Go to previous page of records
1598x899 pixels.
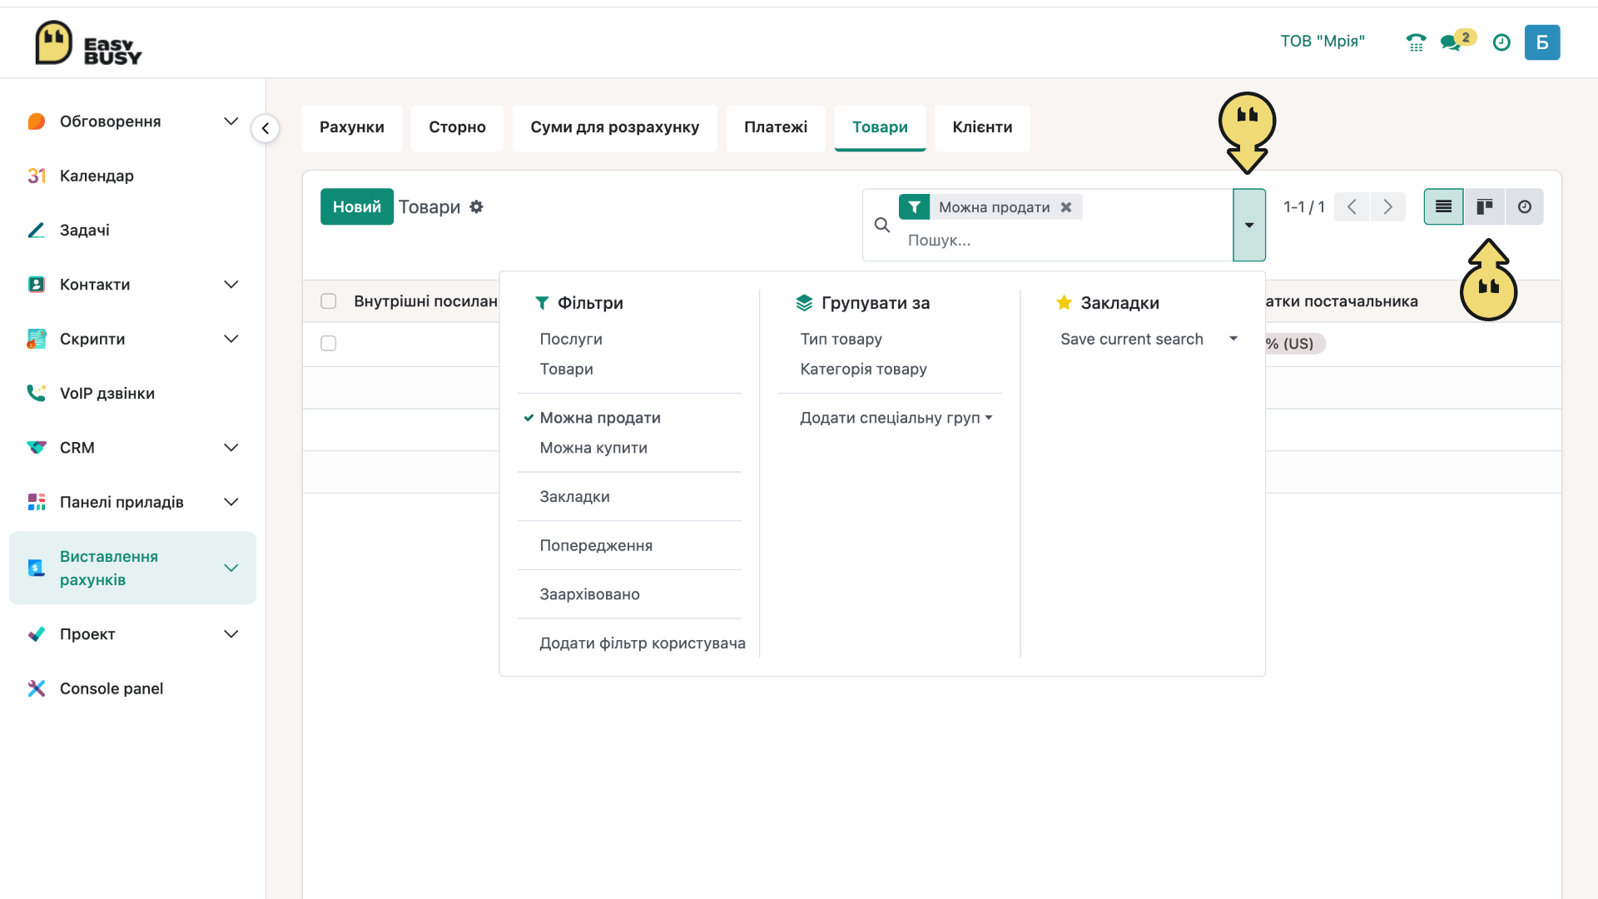pyautogui.click(x=1352, y=206)
